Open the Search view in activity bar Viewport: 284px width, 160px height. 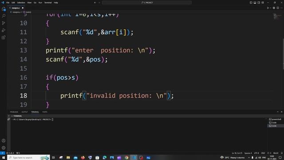coord(4,16)
